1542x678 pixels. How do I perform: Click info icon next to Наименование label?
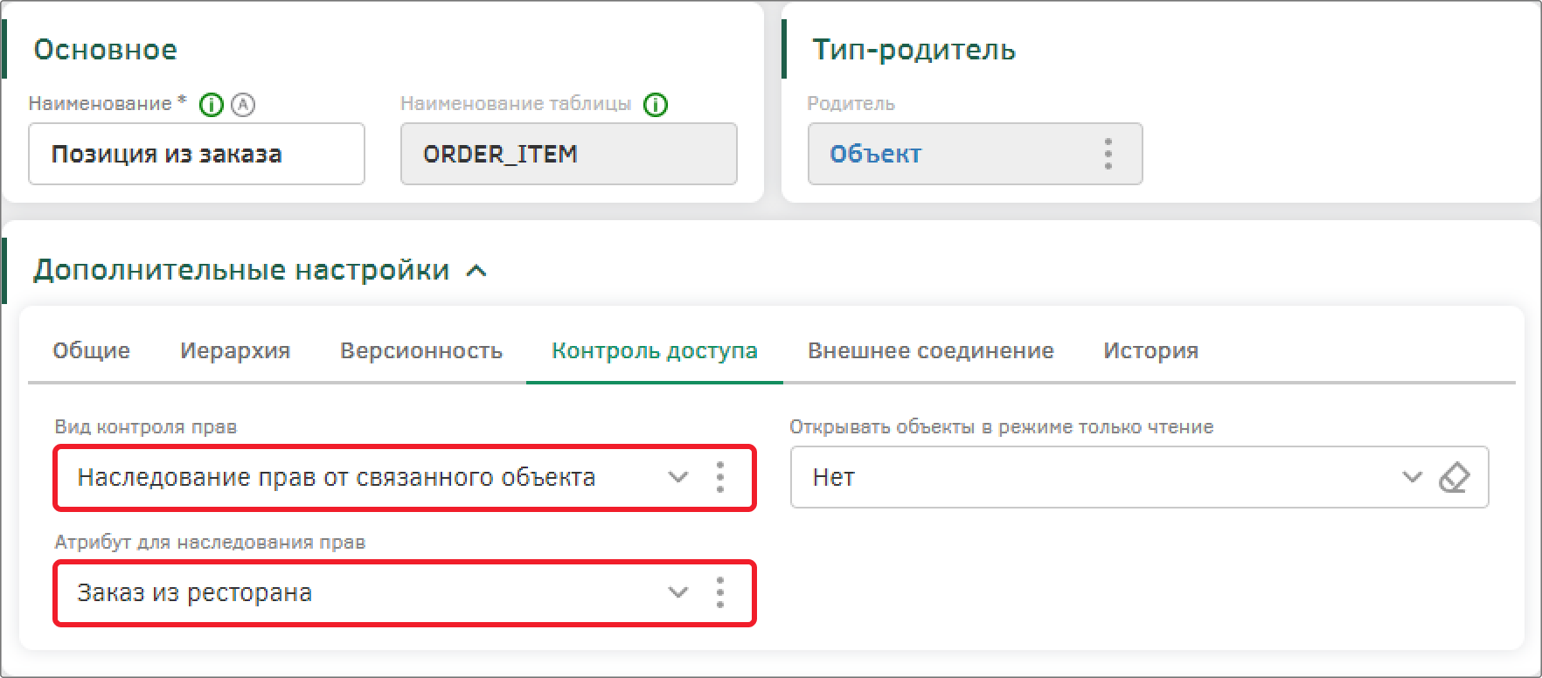click(212, 105)
